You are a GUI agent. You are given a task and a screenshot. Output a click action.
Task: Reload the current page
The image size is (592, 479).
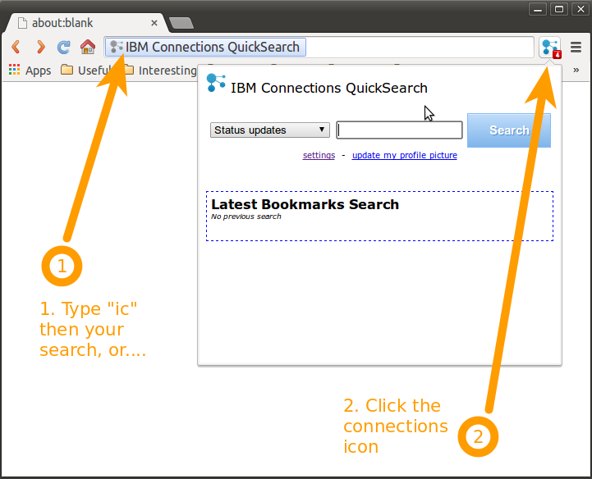(63, 47)
